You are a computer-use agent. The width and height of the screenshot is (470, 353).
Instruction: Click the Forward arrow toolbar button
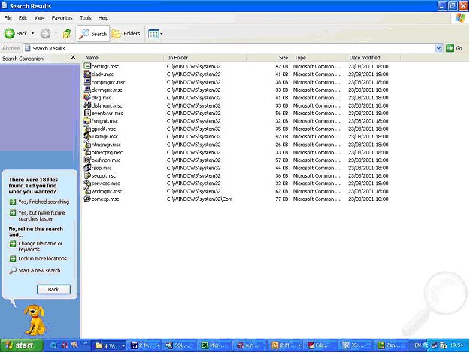[x=45, y=34]
